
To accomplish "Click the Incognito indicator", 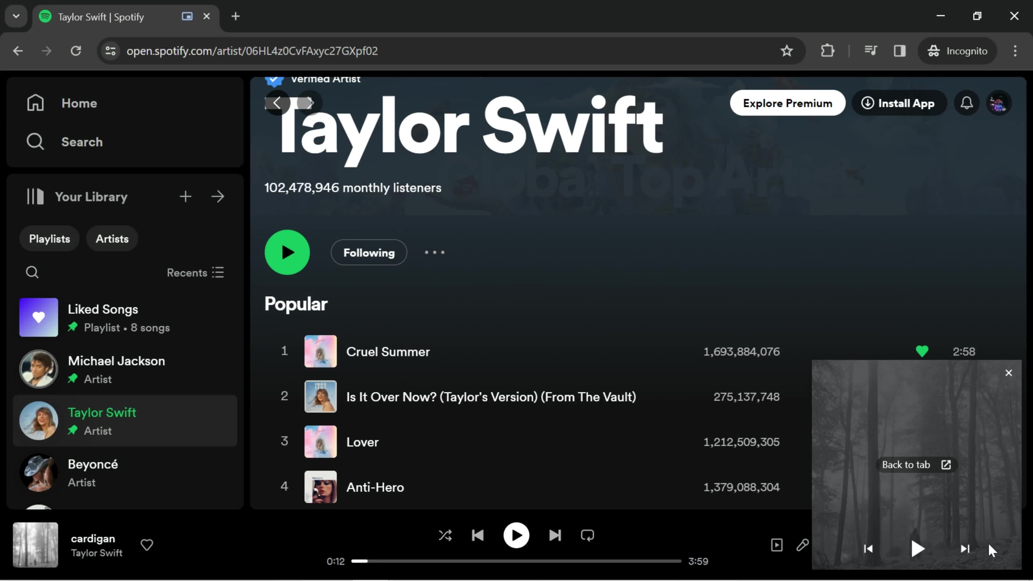I will click(958, 51).
